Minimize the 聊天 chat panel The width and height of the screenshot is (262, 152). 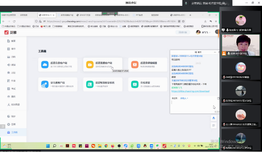(215, 52)
